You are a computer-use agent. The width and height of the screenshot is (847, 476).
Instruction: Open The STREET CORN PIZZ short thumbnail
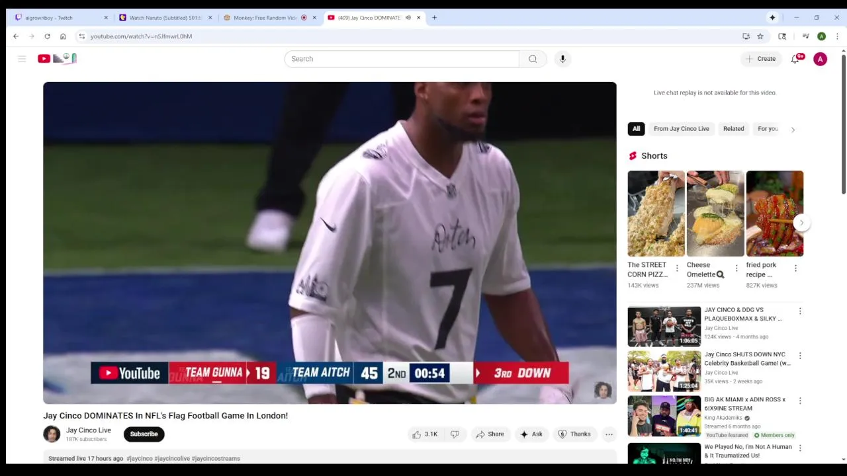click(x=656, y=214)
